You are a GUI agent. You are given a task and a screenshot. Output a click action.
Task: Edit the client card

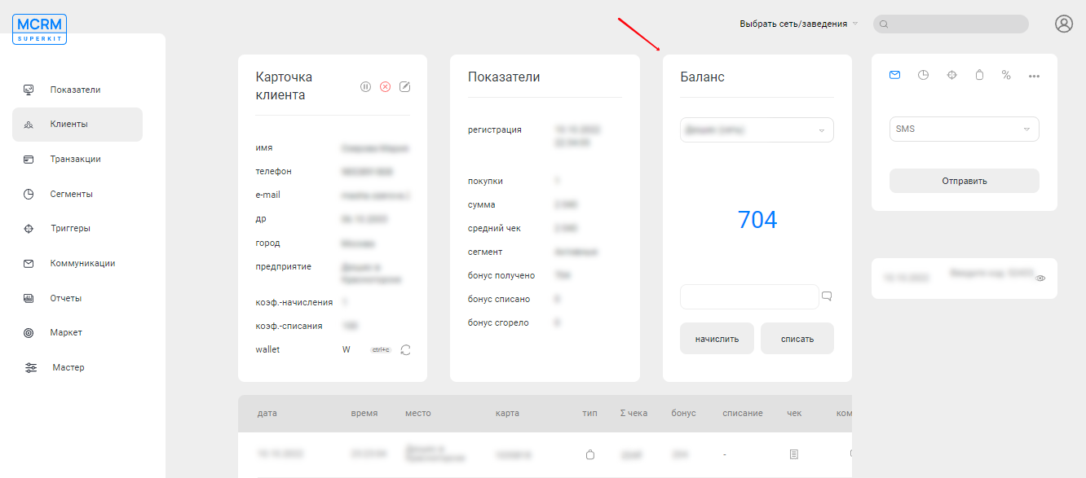pyautogui.click(x=405, y=86)
